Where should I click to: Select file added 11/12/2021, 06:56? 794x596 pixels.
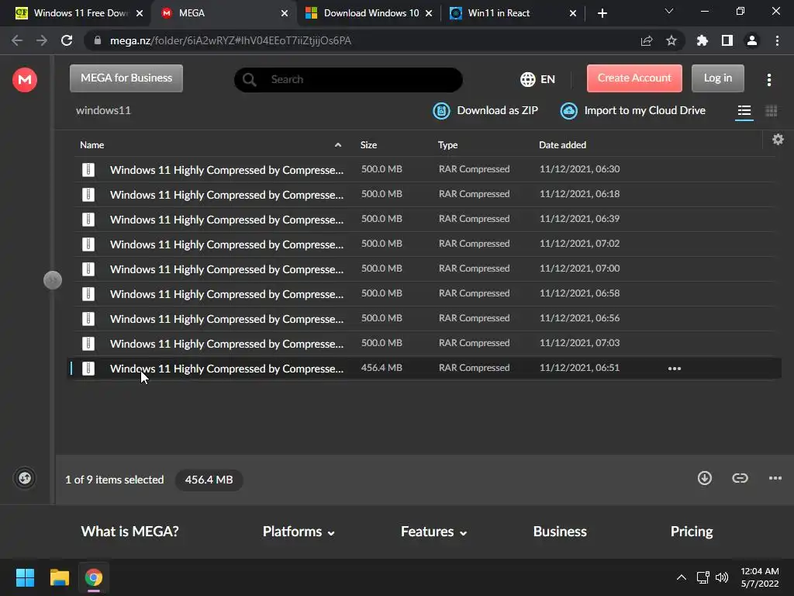pos(424,318)
